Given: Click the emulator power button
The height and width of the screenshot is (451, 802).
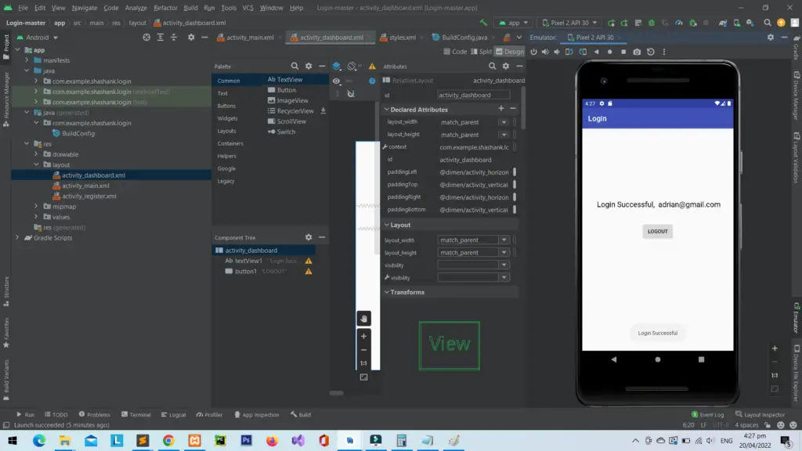Looking at the screenshot, I should pyautogui.click(x=533, y=50).
